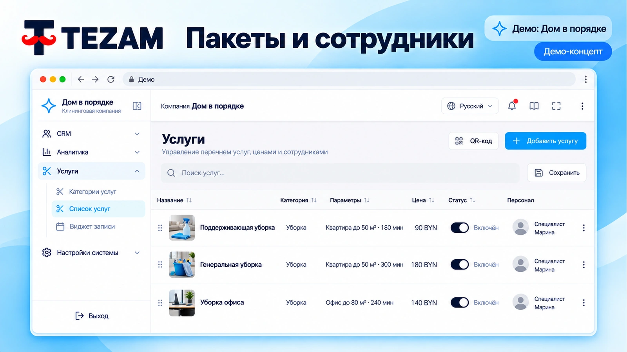Open browser three-dot menu beside address bar
This screenshot has width=627, height=352.
pyautogui.click(x=585, y=79)
